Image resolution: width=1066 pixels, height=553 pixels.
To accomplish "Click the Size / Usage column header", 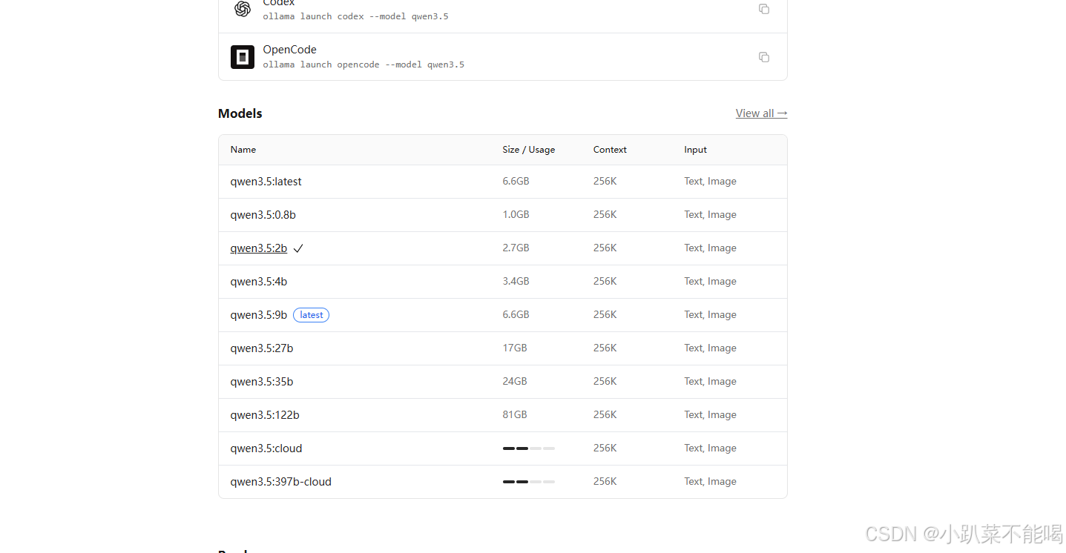I will coord(529,150).
